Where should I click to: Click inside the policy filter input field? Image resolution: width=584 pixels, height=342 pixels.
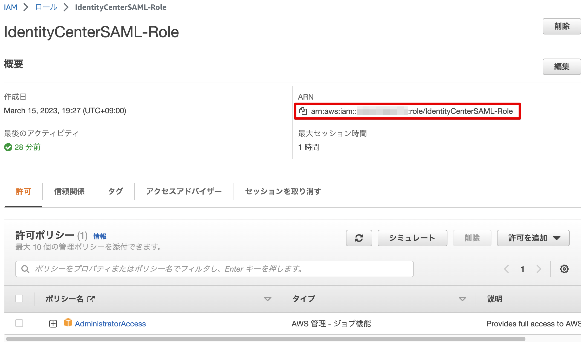[164, 269]
